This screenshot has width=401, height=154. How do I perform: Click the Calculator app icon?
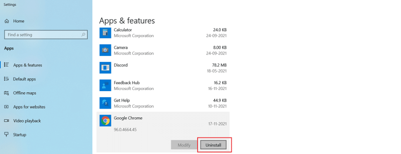pos(105,32)
